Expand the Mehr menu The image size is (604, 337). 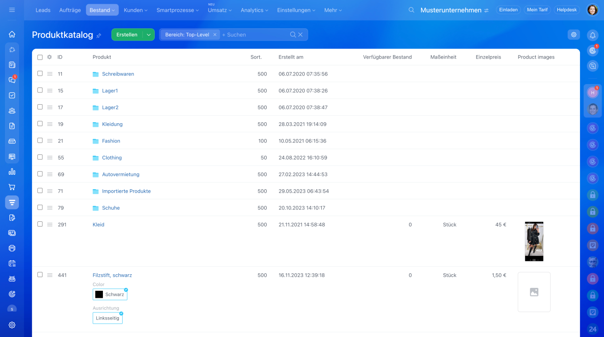pyautogui.click(x=333, y=10)
